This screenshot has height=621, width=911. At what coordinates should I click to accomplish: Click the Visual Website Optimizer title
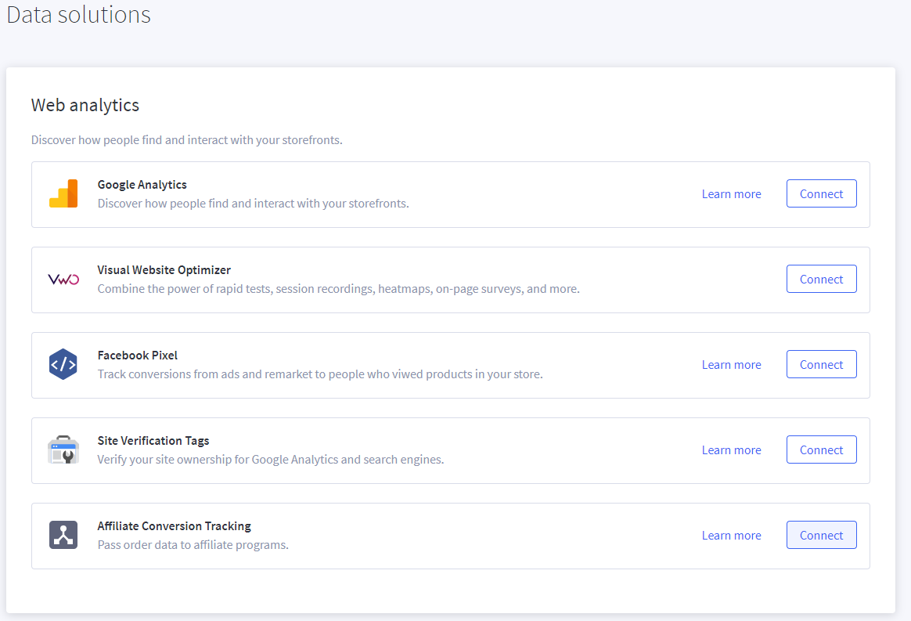pos(164,270)
